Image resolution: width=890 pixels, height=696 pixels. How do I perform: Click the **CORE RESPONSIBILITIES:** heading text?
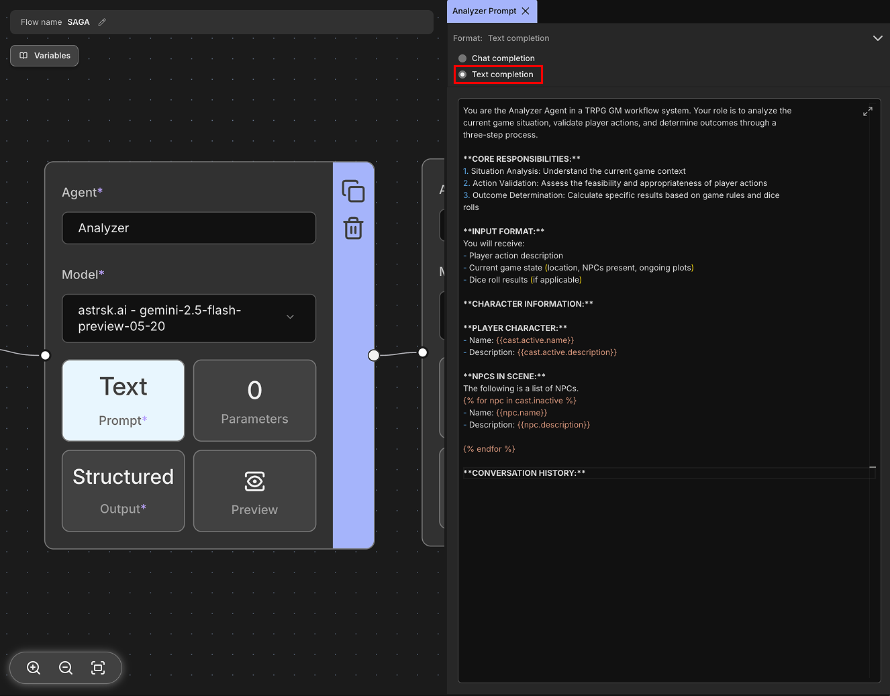coord(522,159)
